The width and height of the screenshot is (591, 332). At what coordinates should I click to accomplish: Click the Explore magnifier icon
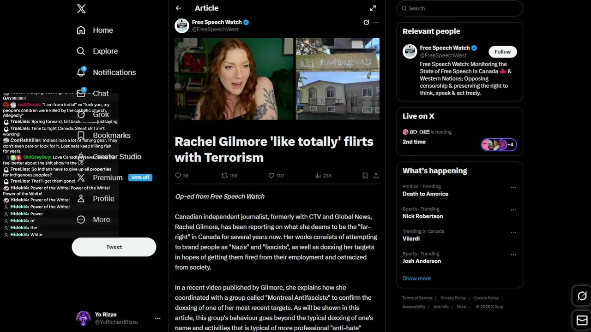(x=81, y=51)
